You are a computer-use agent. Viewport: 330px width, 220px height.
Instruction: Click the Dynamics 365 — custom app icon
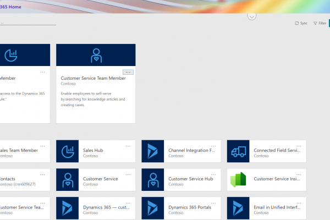(x=68, y=208)
